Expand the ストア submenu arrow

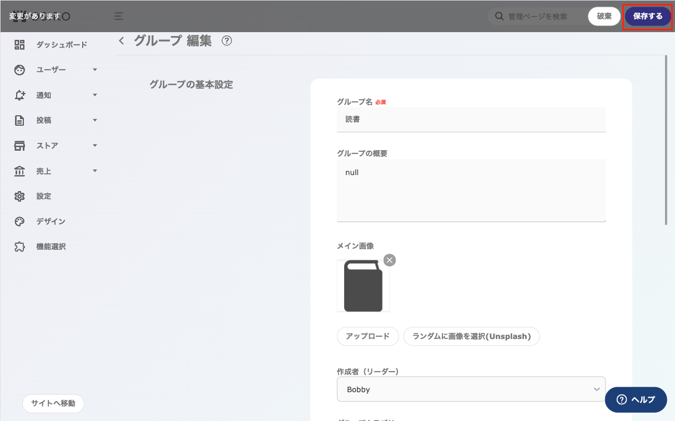click(95, 146)
